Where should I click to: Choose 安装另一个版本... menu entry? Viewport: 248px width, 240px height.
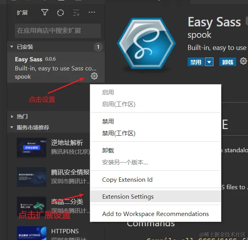pyautogui.click(x=156, y=162)
